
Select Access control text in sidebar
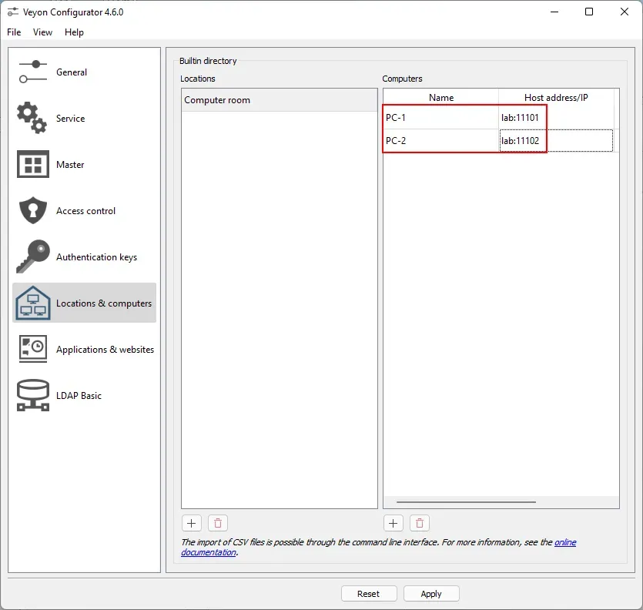85,211
